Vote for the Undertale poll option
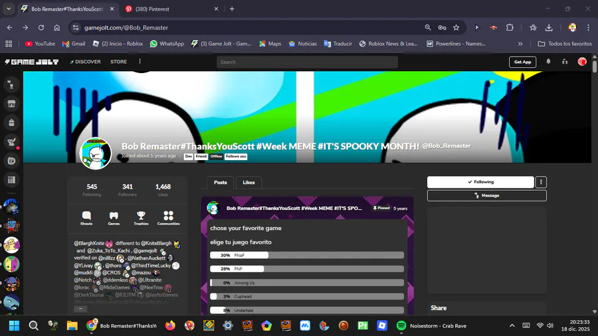Viewport: 598px width, 336px height. [306, 310]
